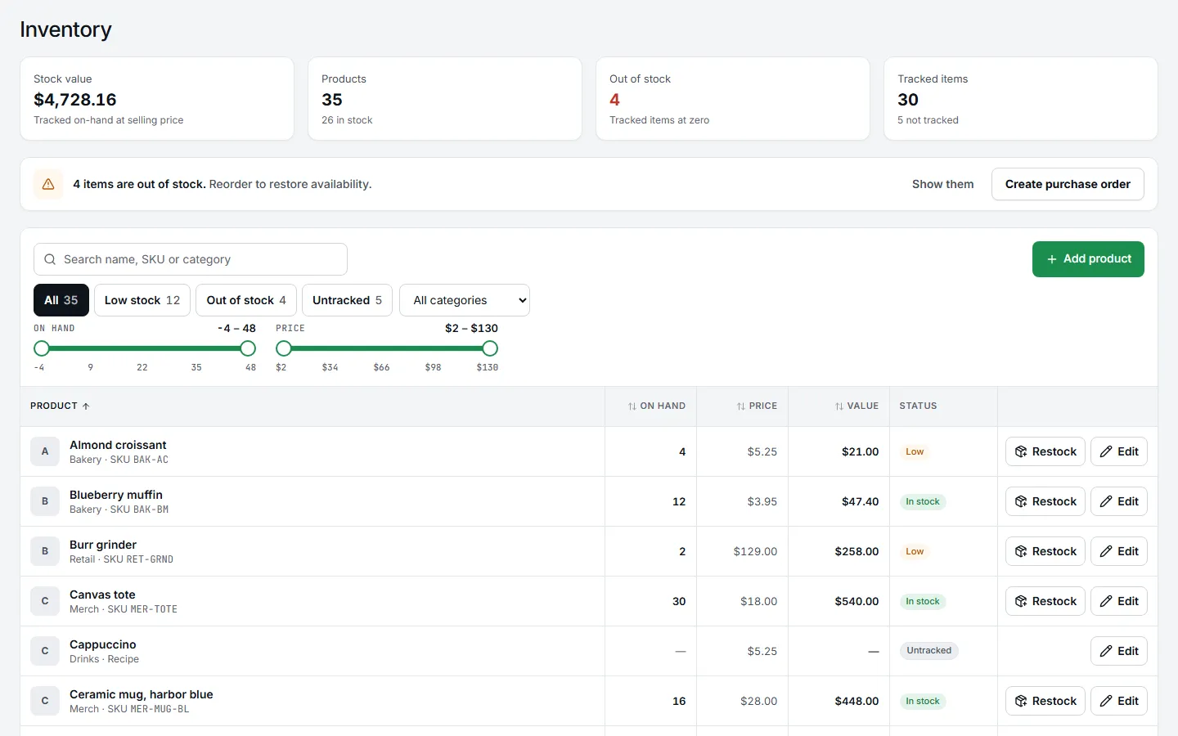The height and width of the screenshot is (736, 1178).
Task: Click the On Hand slider maximum handle
Action: coord(248,348)
